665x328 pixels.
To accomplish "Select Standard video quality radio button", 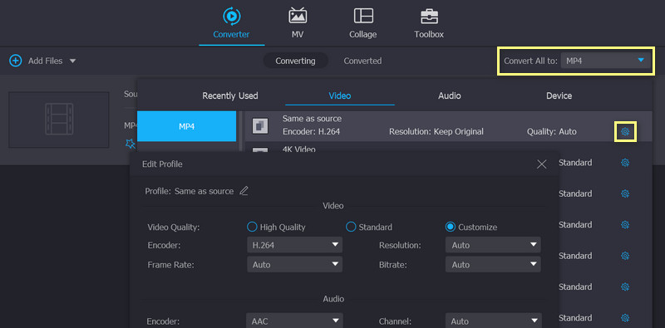I will [351, 228].
